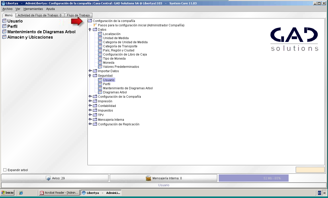This screenshot has height=198, width=328.
Task: Open Configuración de Libro de Caja item
Action: tap(125, 54)
